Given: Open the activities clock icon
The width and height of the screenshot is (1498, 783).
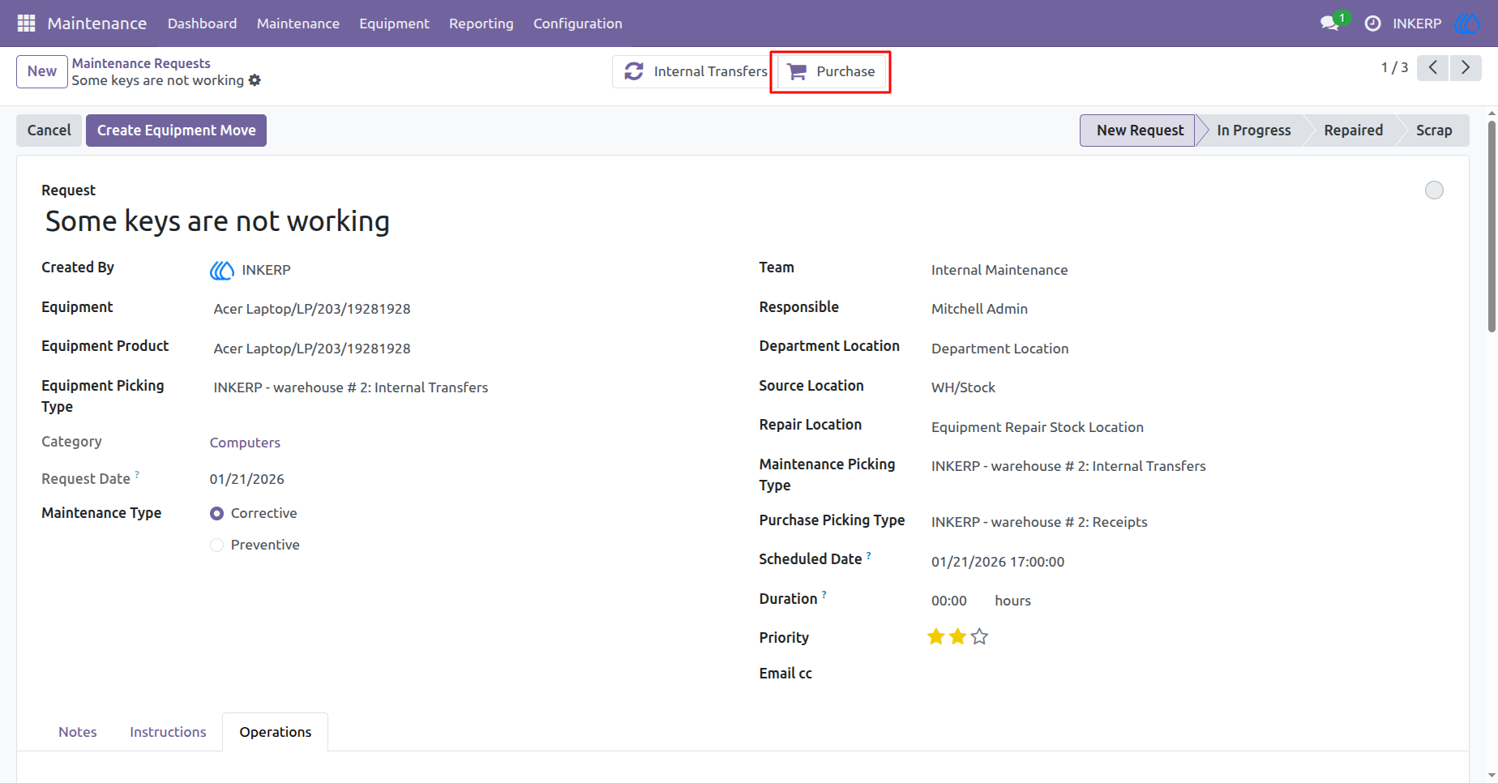Looking at the screenshot, I should [x=1372, y=24].
